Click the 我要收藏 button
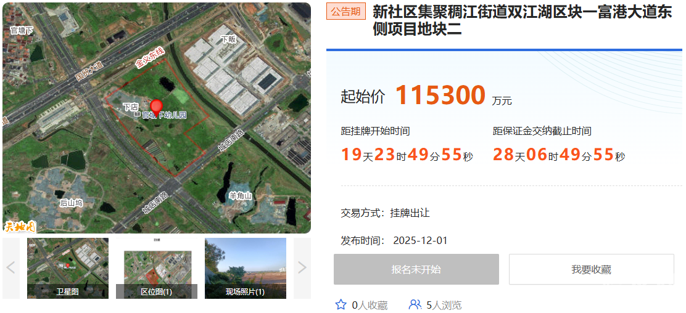The image size is (686, 313). click(x=591, y=269)
